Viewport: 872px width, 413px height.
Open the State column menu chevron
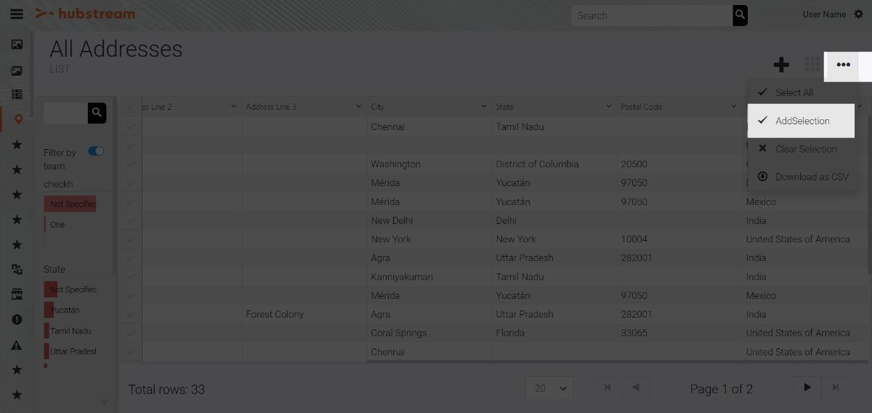(x=609, y=107)
